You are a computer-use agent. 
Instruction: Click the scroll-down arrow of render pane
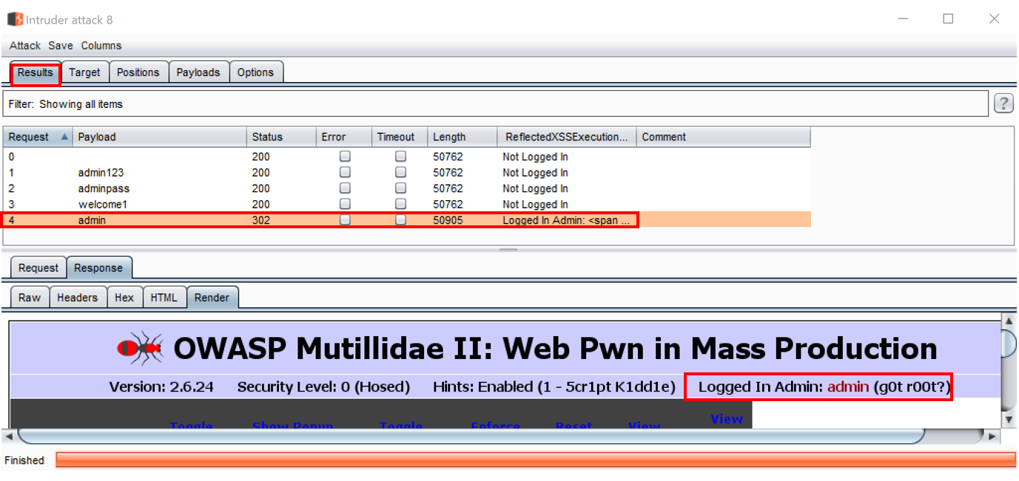[x=1008, y=420]
